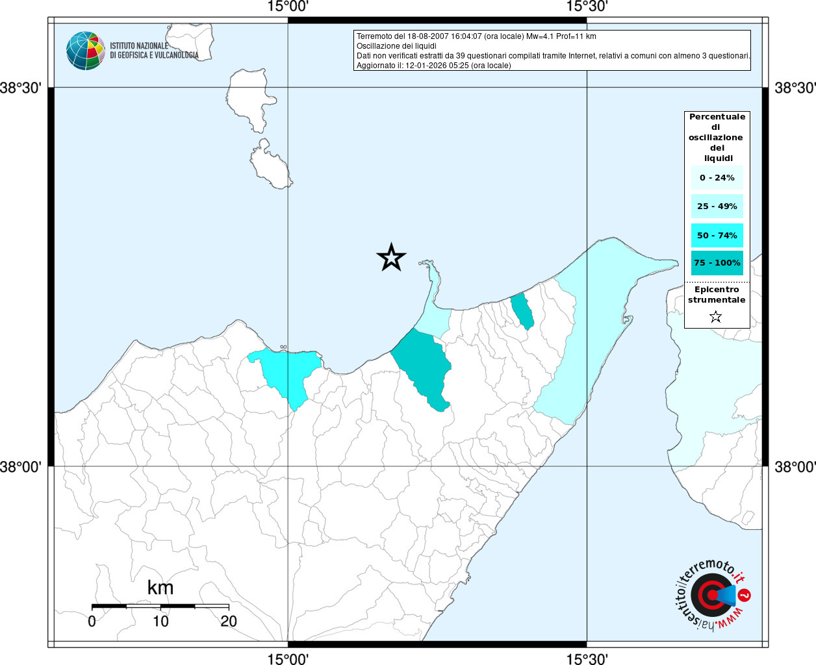Viewport: 816px width, 665px height.
Task: Click the legend epicenter star symbol
Action: (x=715, y=317)
